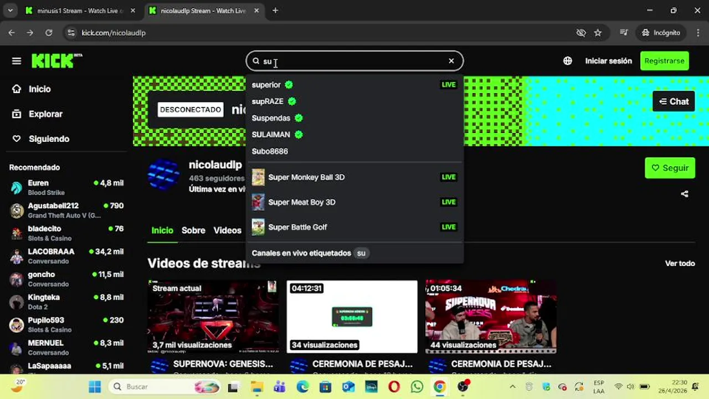Open LACOBRAAA recommended channel
This screenshot has width=709, height=399.
pos(66,256)
